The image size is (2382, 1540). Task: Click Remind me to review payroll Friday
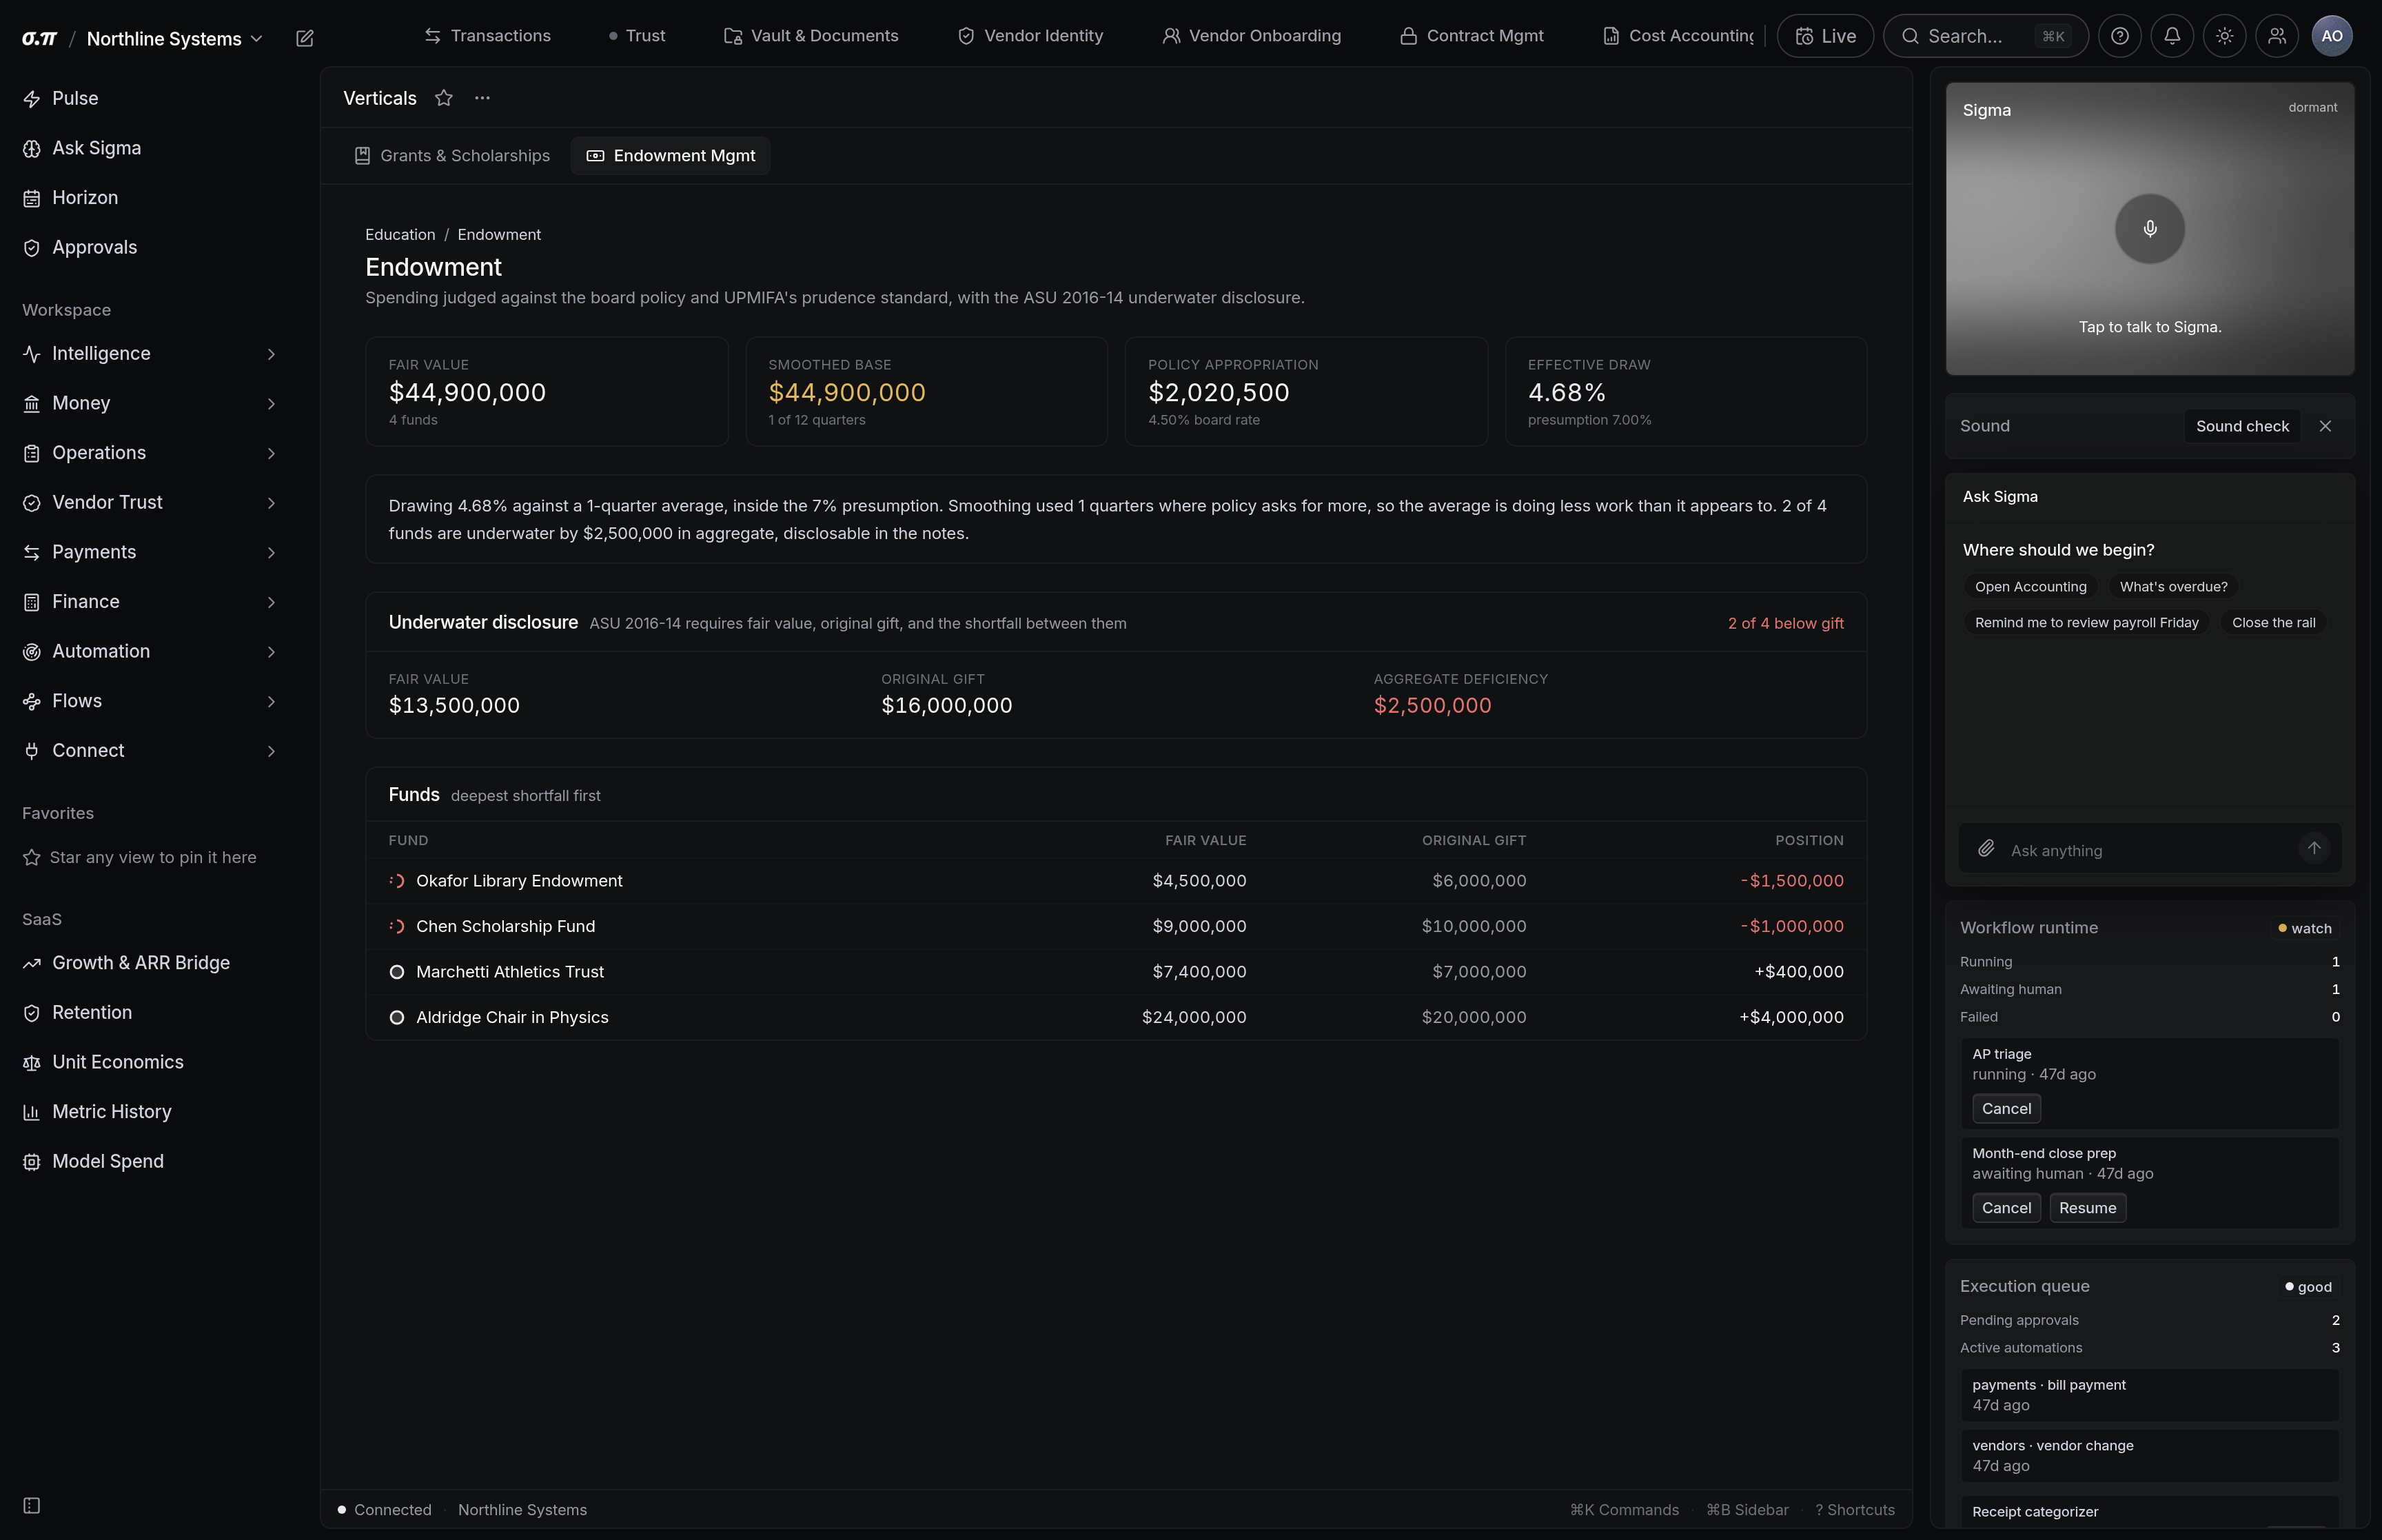(2086, 623)
